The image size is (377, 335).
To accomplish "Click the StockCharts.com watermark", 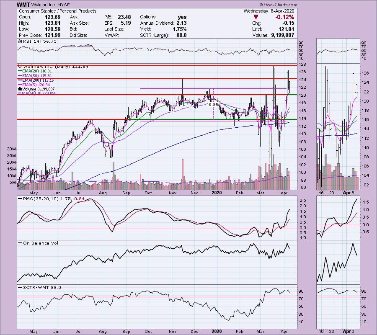I will click(x=278, y=5).
